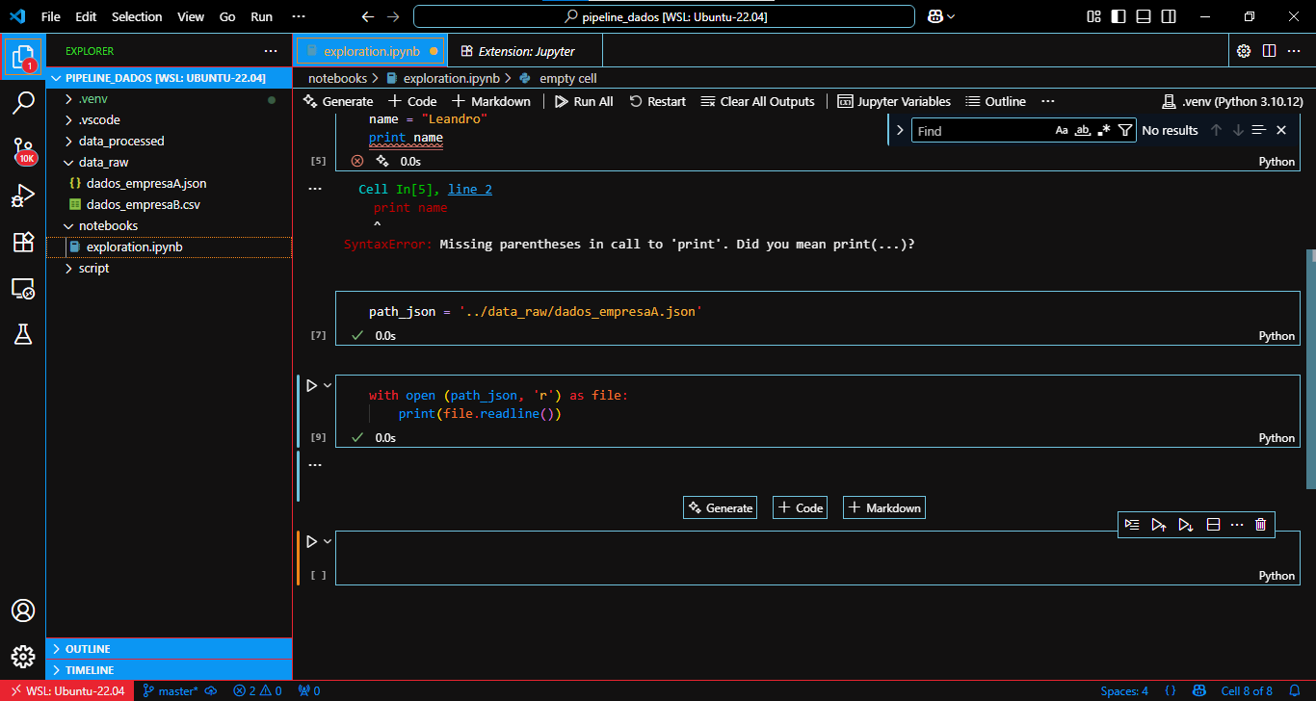Open the Accounts menu icon
This screenshot has height=701, width=1316.
click(23, 610)
